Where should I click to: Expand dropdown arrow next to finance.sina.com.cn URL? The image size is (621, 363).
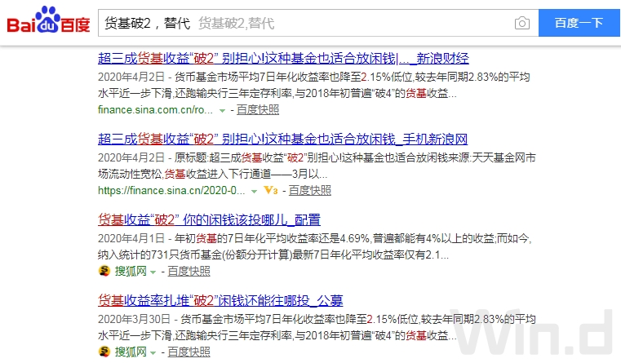pyautogui.click(x=223, y=110)
